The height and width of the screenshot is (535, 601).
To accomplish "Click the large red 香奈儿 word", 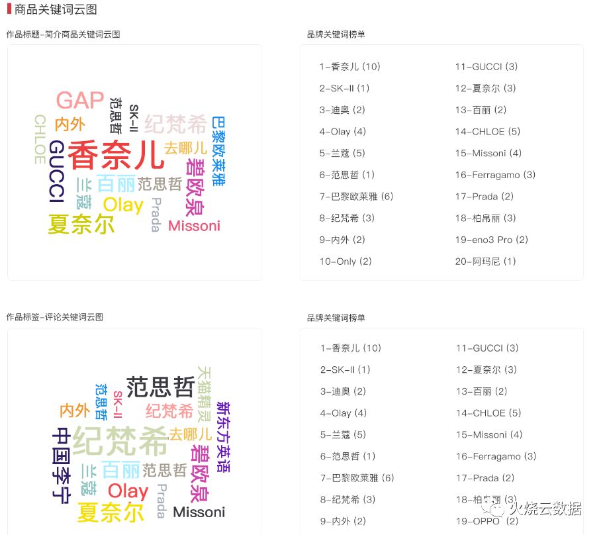I will click(x=116, y=155).
